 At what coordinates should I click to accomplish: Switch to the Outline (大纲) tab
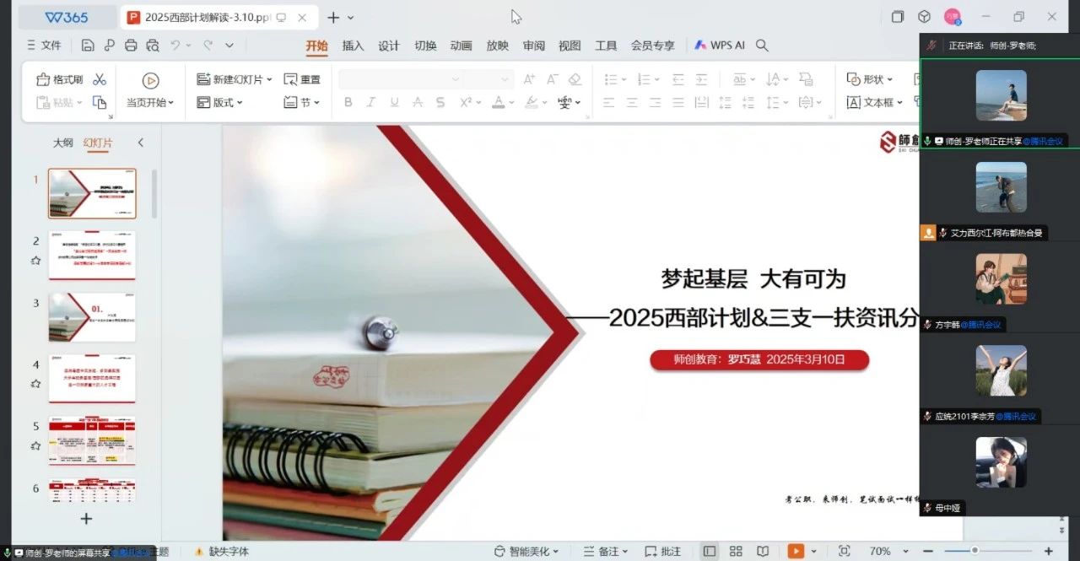(63, 143)
